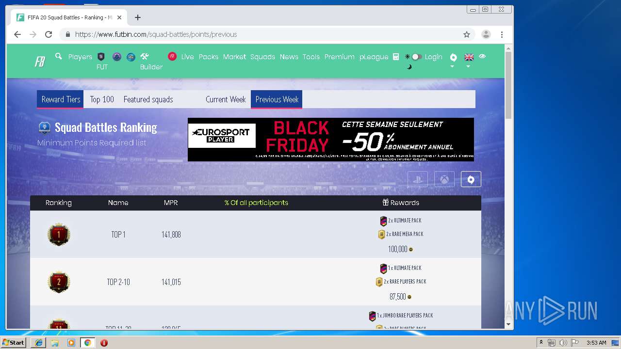This screenshot has height=349, width=621.
Task: Click the Ranking column header
Action: pos(59,203)
